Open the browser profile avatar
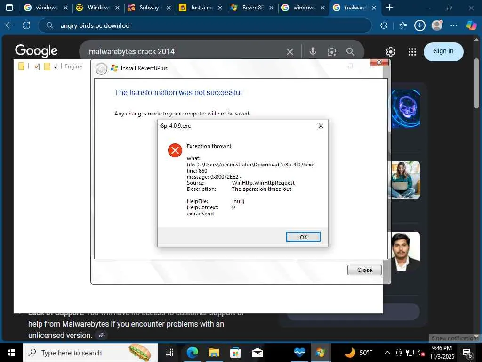 (437, 25)
